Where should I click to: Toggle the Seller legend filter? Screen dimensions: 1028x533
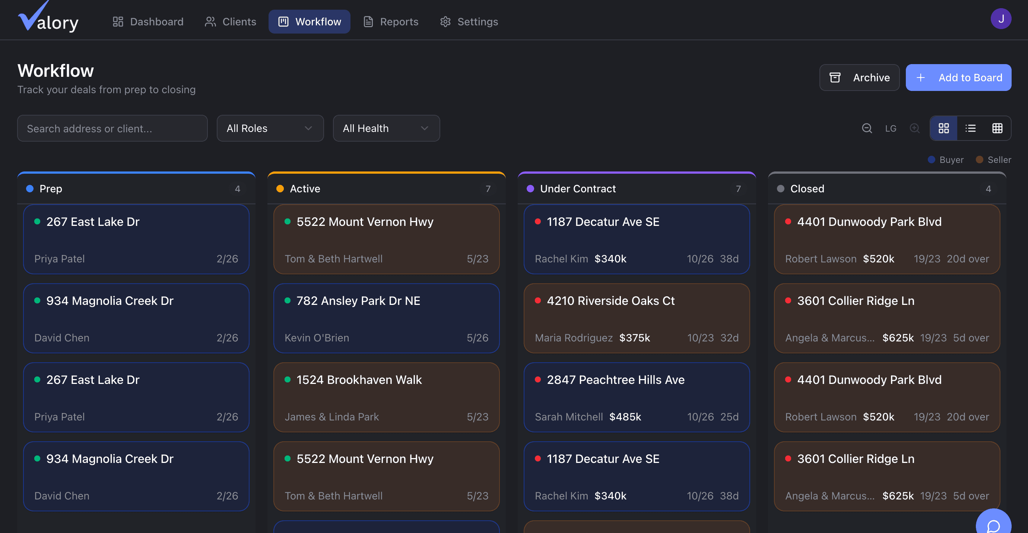[x=993, y=159]
